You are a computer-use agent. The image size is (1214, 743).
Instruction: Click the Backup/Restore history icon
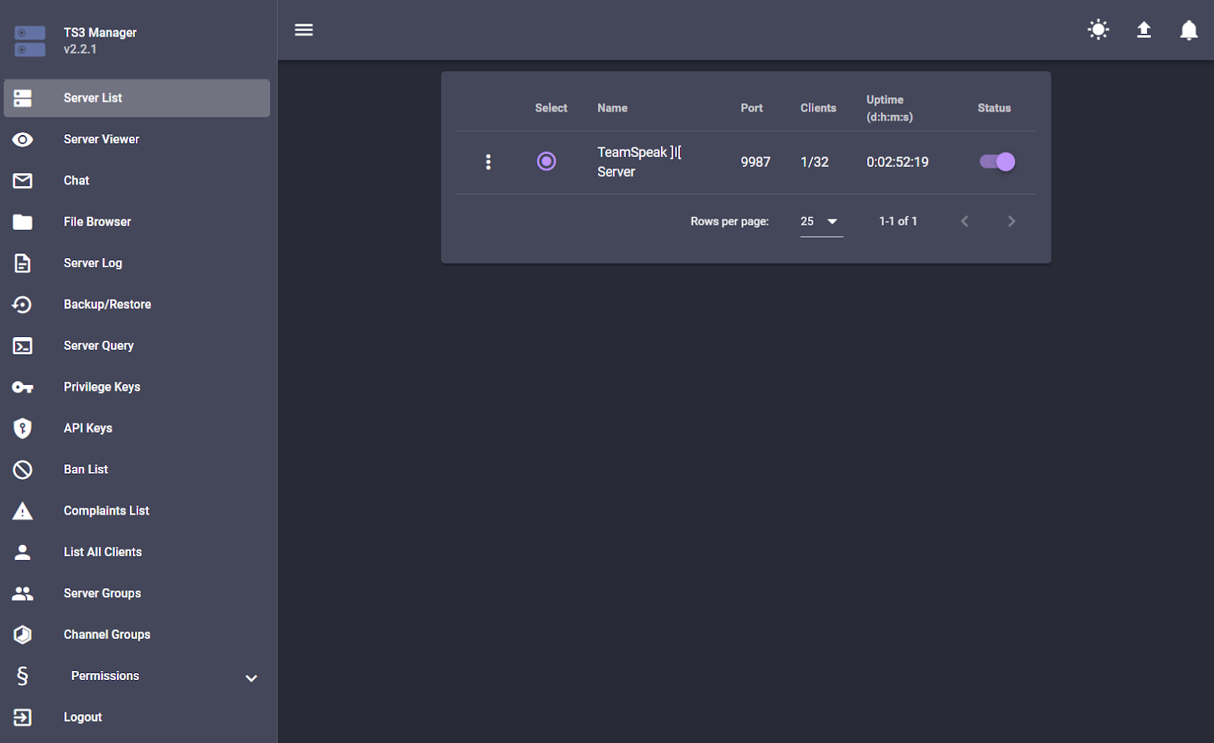(23, 304)
